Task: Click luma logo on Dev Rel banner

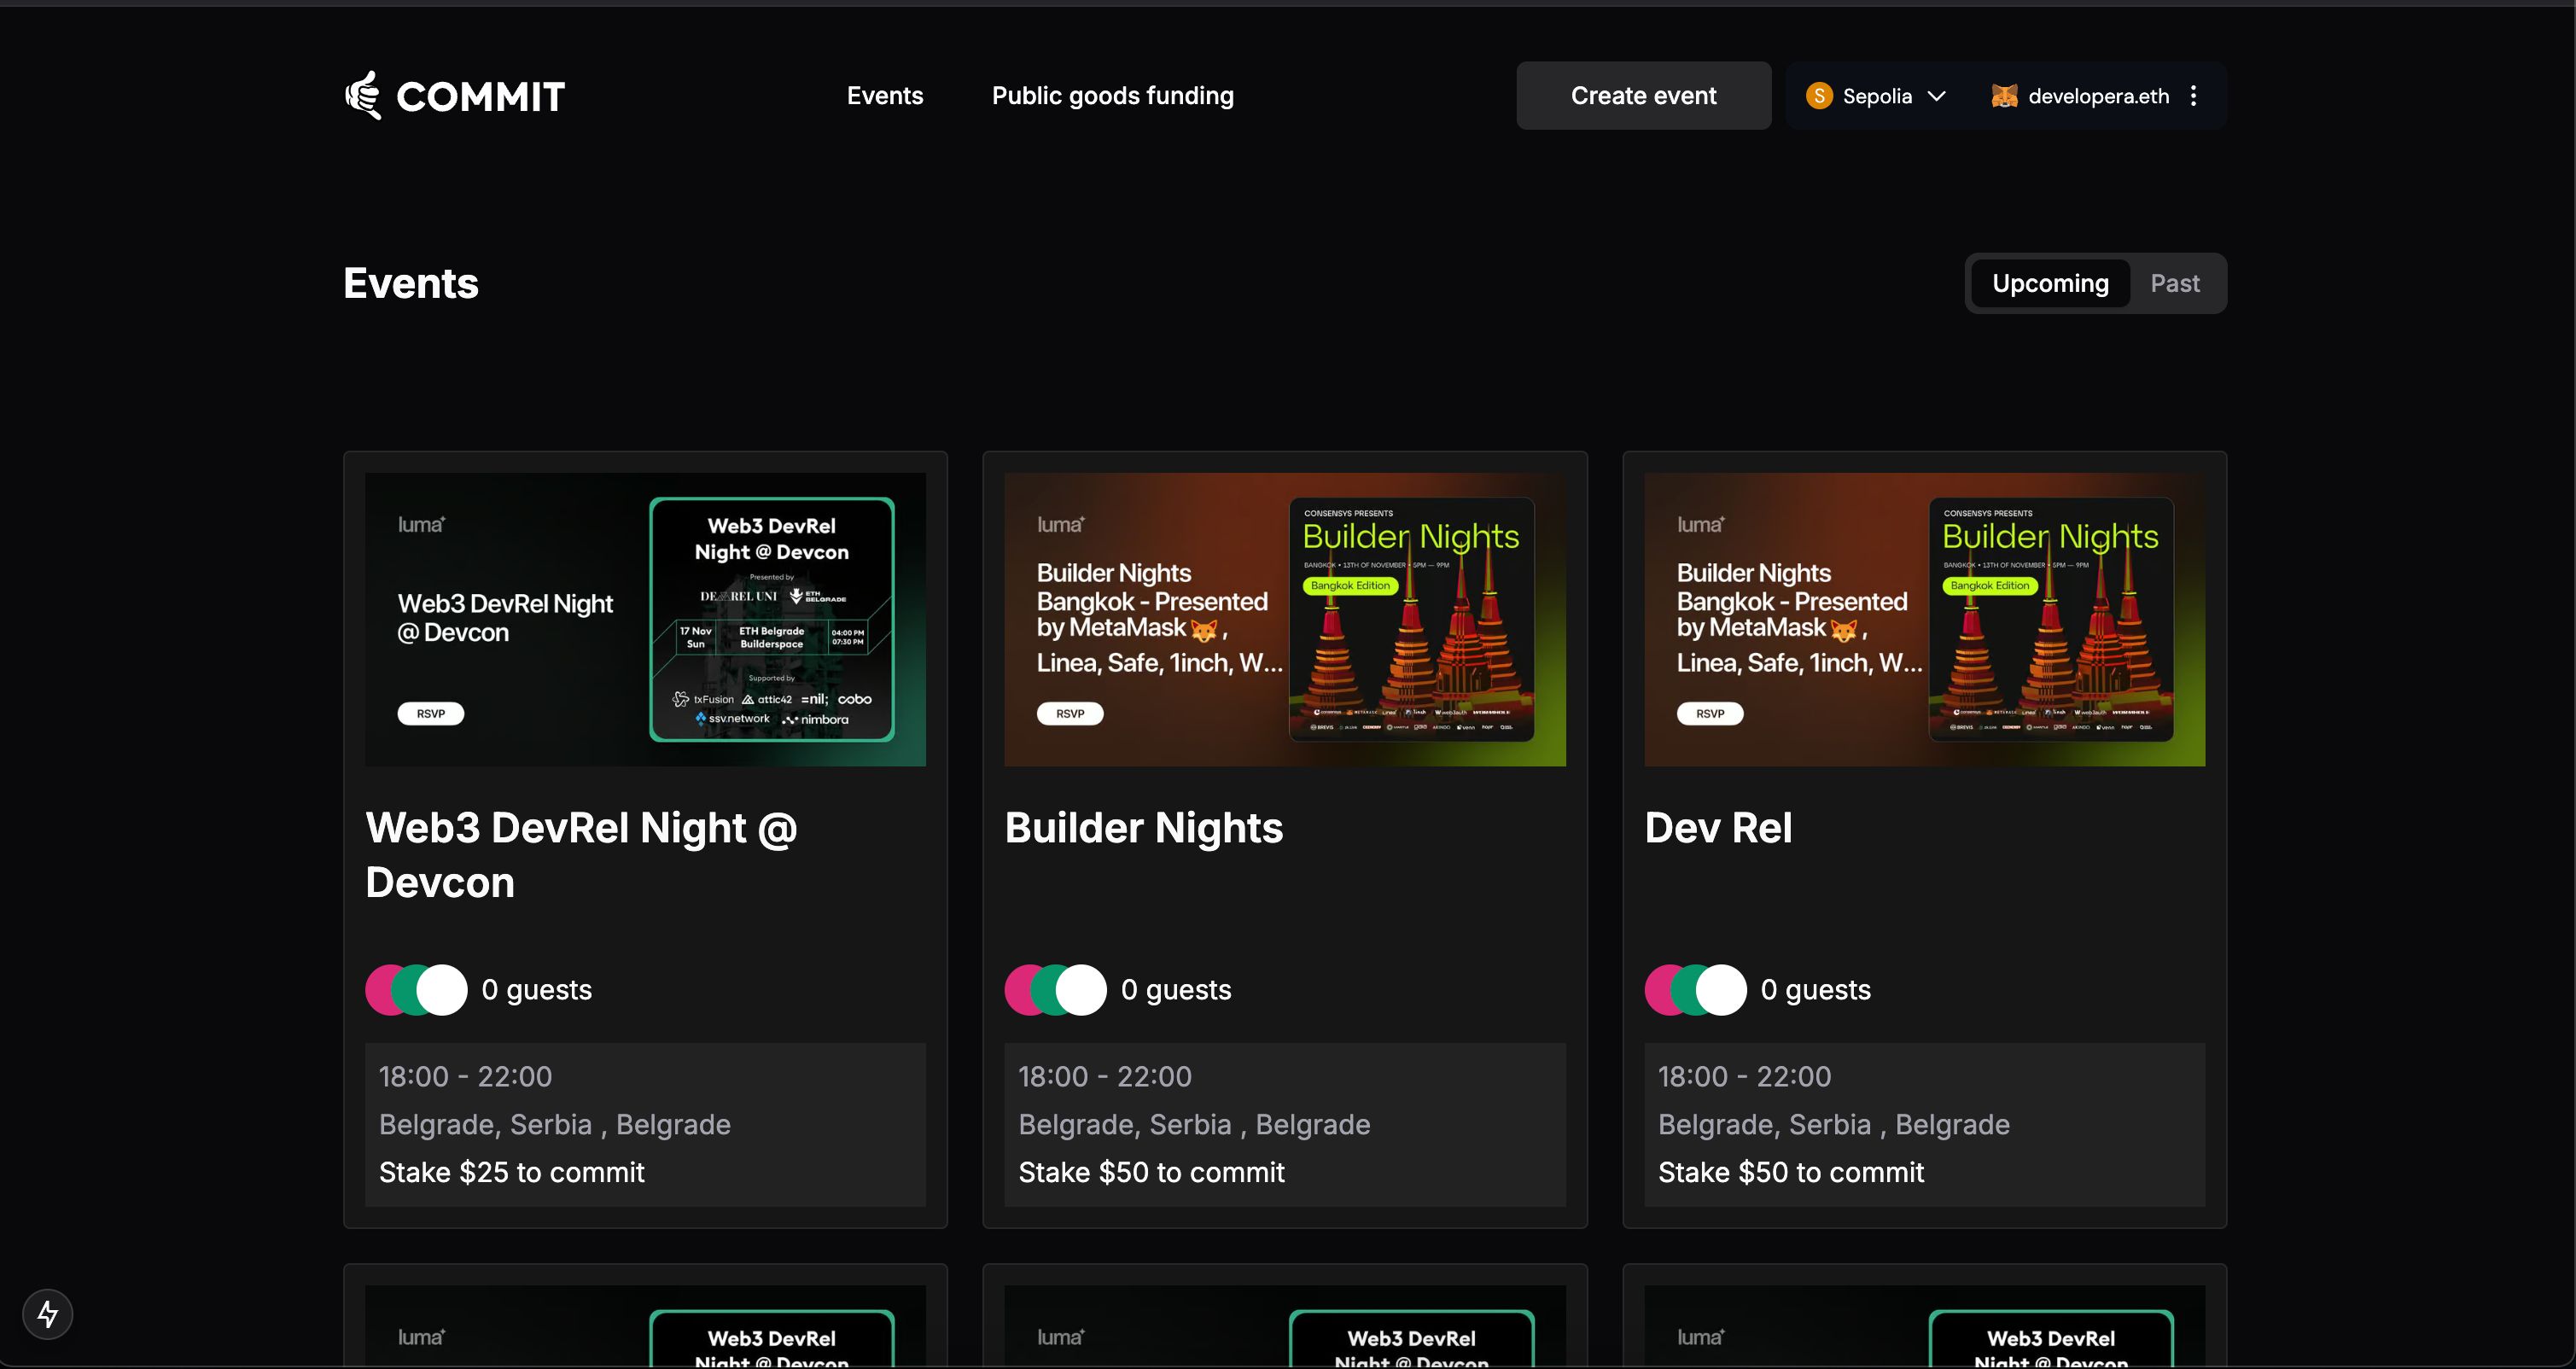Action: pos(1701,524)
